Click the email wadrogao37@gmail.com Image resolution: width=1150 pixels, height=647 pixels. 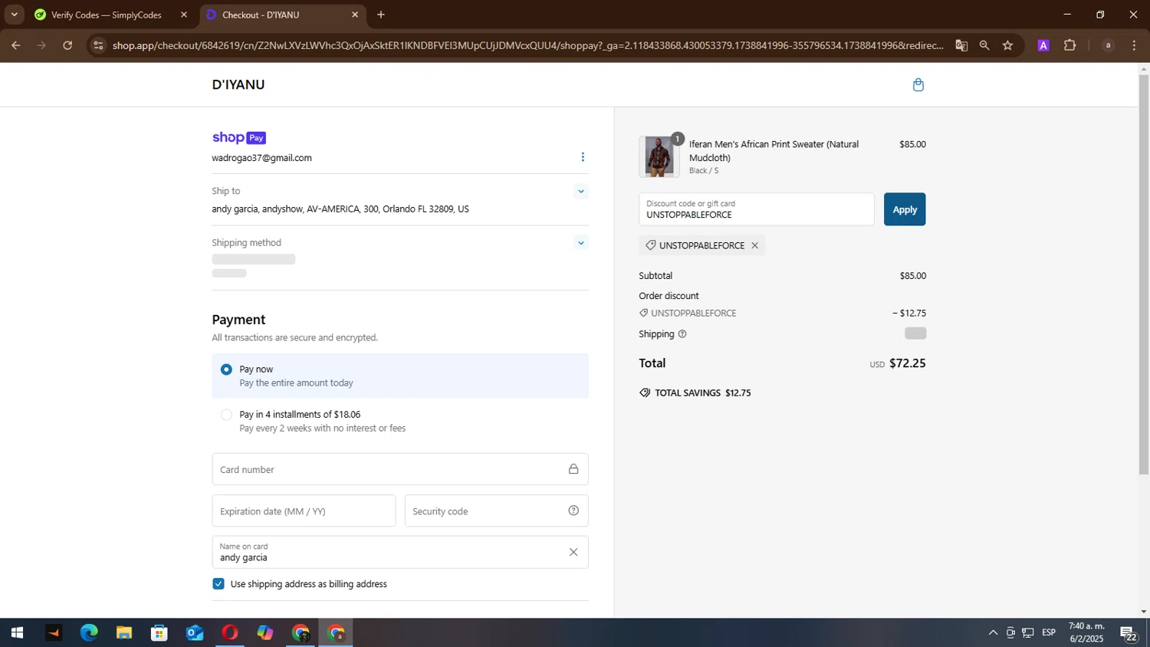(x=261, y=158)
